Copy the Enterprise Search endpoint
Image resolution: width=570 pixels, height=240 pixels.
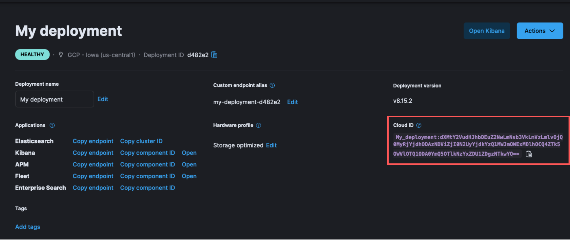[x=93, y=188]
